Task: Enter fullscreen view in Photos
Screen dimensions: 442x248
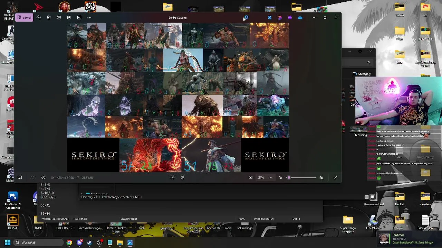Action: coord(335,178)
